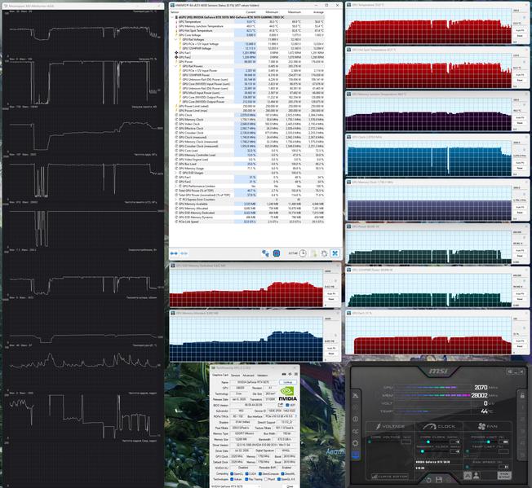
Task: Open MSI Afterburner settings gear icon
Action: (x=355, y=443)
